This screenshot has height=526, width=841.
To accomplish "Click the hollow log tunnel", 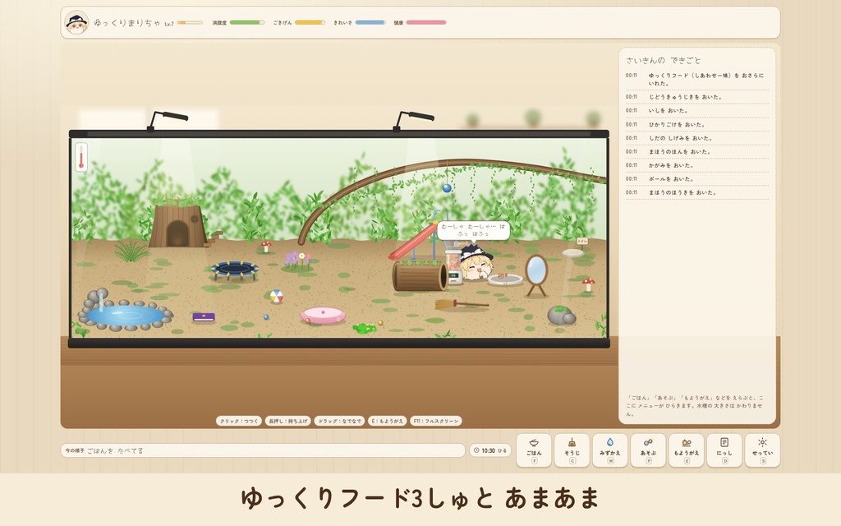I will tap(420, 276).
